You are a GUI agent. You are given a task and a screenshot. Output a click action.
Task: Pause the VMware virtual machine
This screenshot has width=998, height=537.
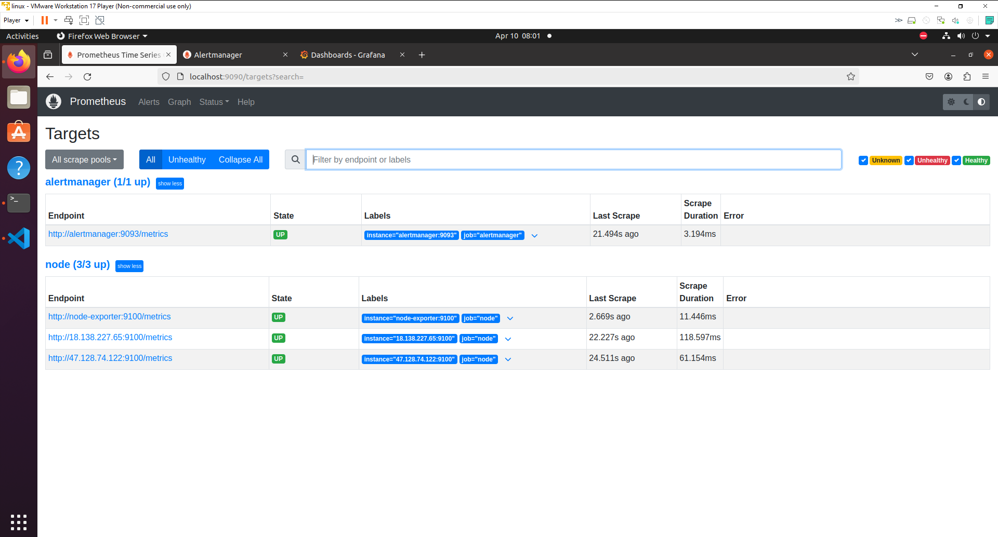tap(45, 20)
